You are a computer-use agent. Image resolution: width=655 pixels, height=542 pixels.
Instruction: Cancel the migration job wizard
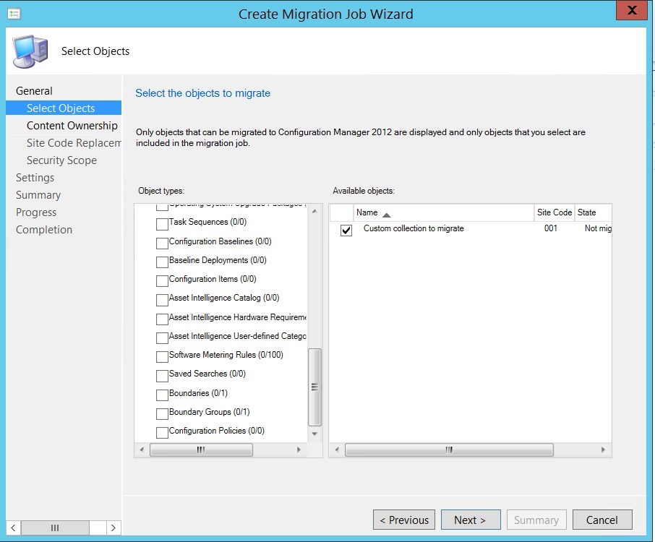click(x=602, y=520)
